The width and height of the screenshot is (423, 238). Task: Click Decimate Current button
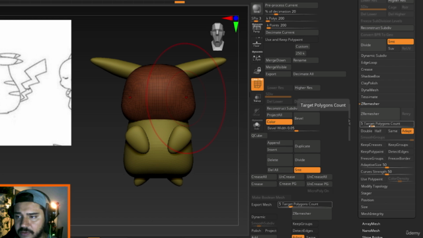[x=291, y=32]
